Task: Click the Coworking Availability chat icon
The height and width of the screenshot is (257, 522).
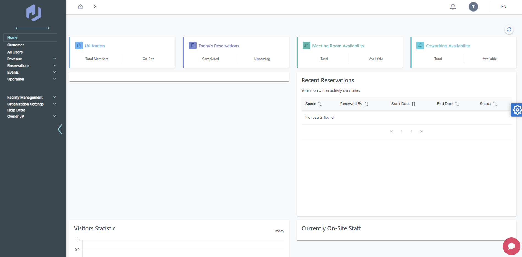Action: (x=420, y=45)
